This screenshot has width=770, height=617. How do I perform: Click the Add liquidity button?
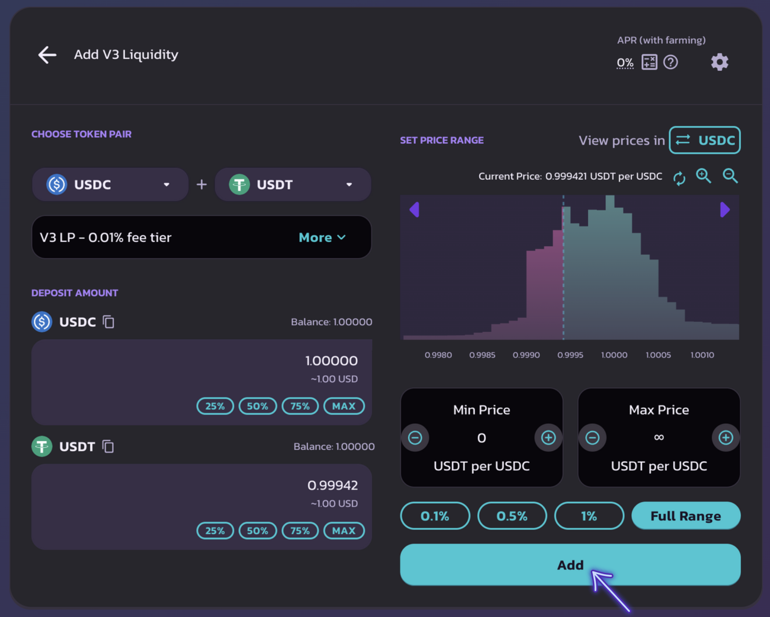pos(570,564)
